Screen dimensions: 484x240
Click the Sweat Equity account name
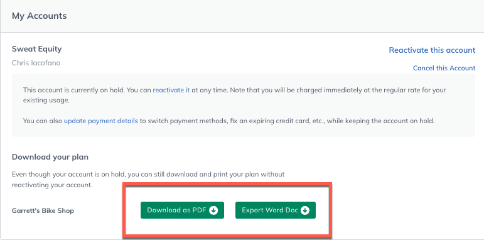click(37, 49)
